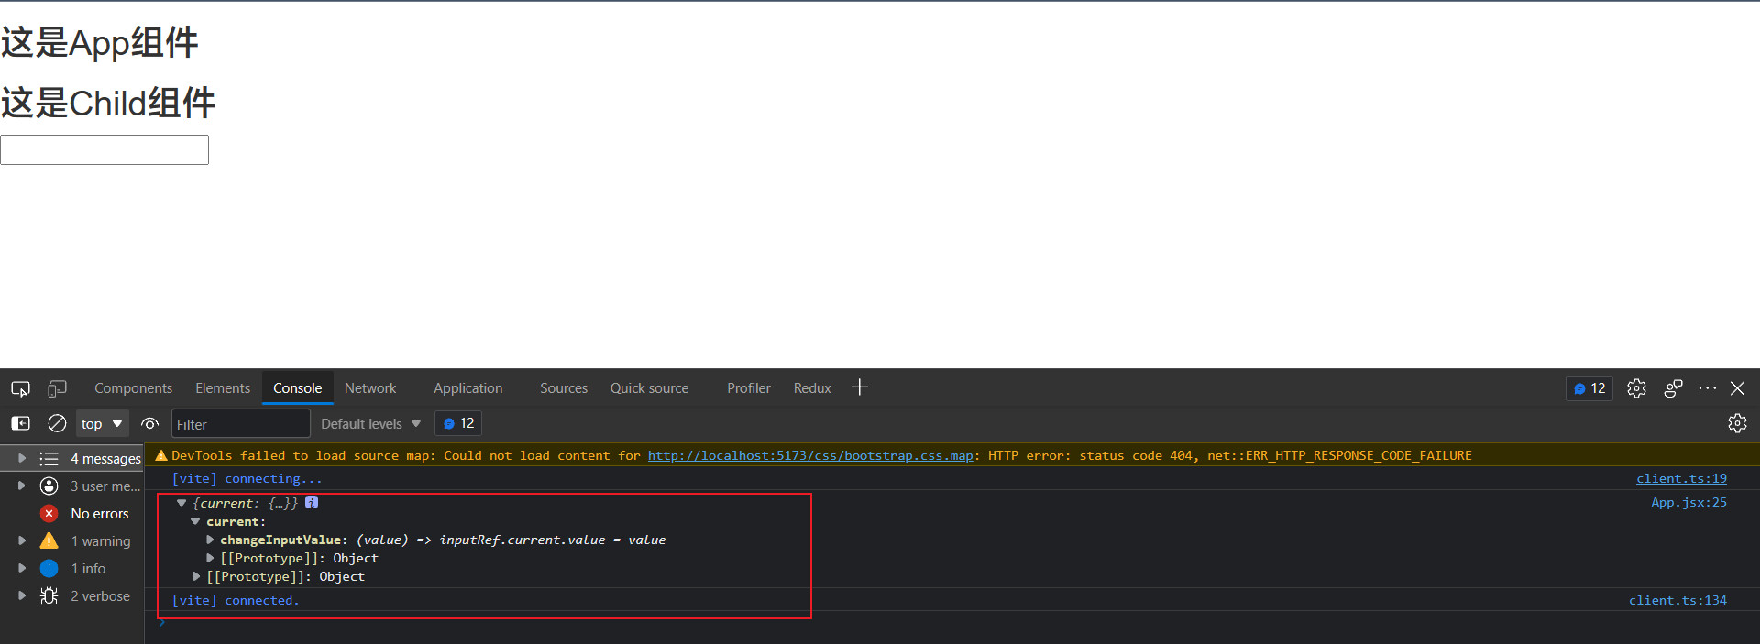
Task: Expand the changeInputValue function entry
Action: (210, 540)
